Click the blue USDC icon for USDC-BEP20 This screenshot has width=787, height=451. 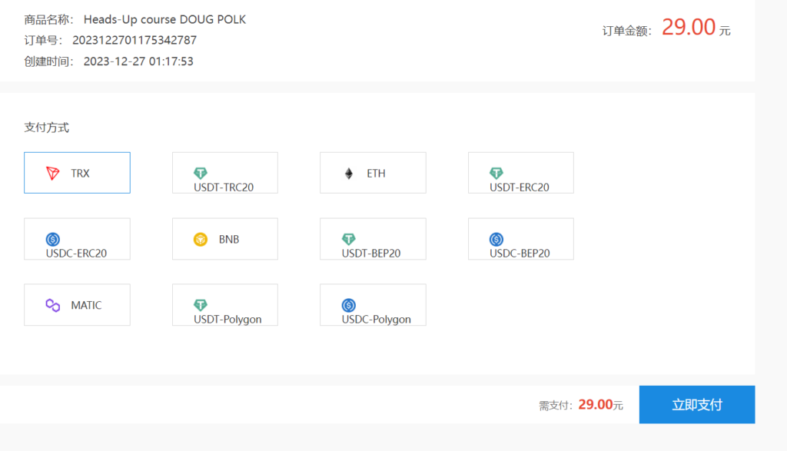496,240
